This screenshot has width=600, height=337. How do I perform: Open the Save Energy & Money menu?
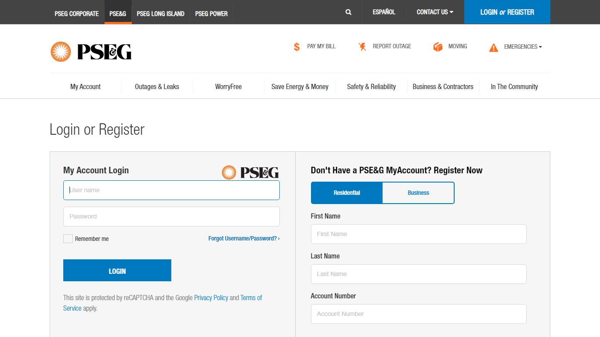pos(300,86)
